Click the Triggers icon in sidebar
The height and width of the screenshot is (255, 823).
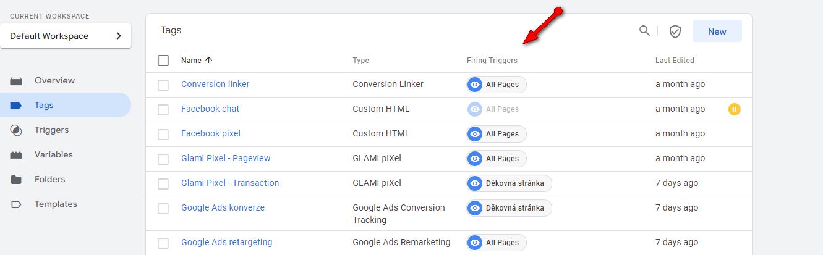coord(16,130)
